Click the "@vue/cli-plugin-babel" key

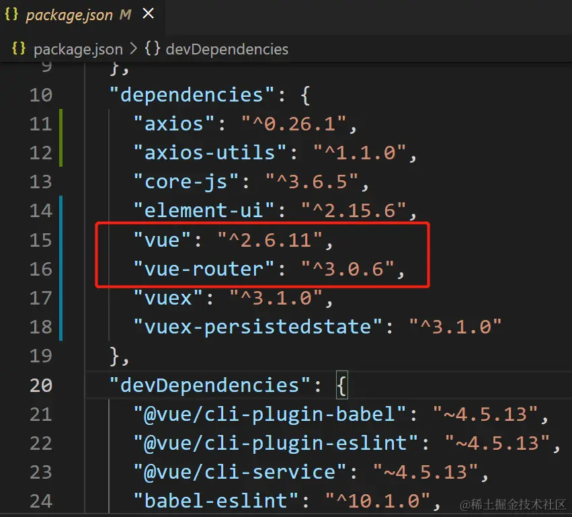click(270, 415)
